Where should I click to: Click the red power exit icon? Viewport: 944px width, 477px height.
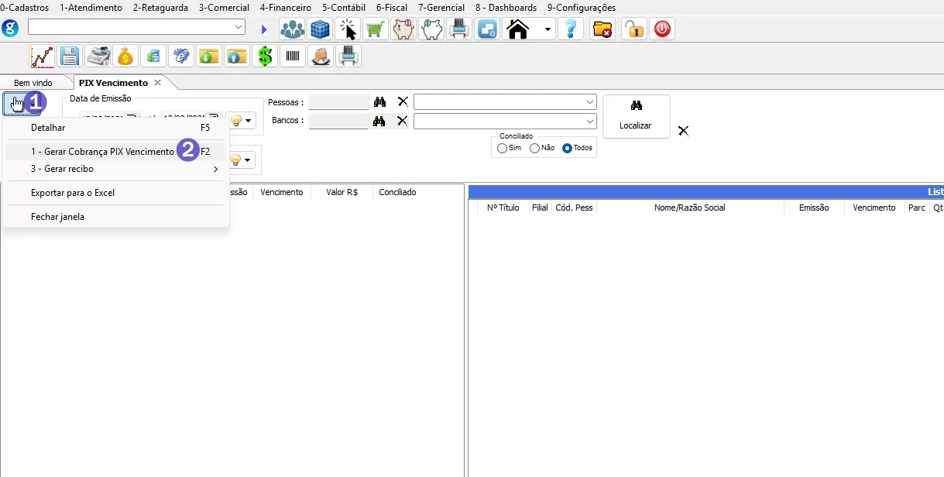[661, 29]
